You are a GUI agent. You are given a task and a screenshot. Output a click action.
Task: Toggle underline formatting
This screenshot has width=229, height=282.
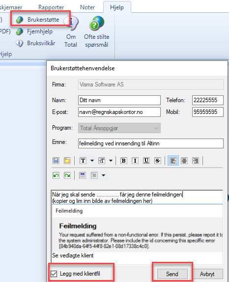pyautogui.click(x=146, y=161)
